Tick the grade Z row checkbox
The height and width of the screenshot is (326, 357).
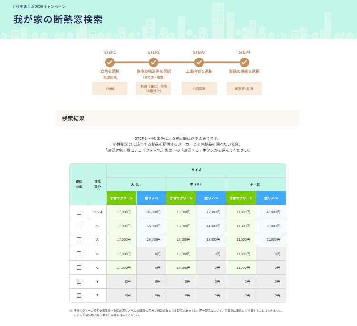[x=79, y=295]
